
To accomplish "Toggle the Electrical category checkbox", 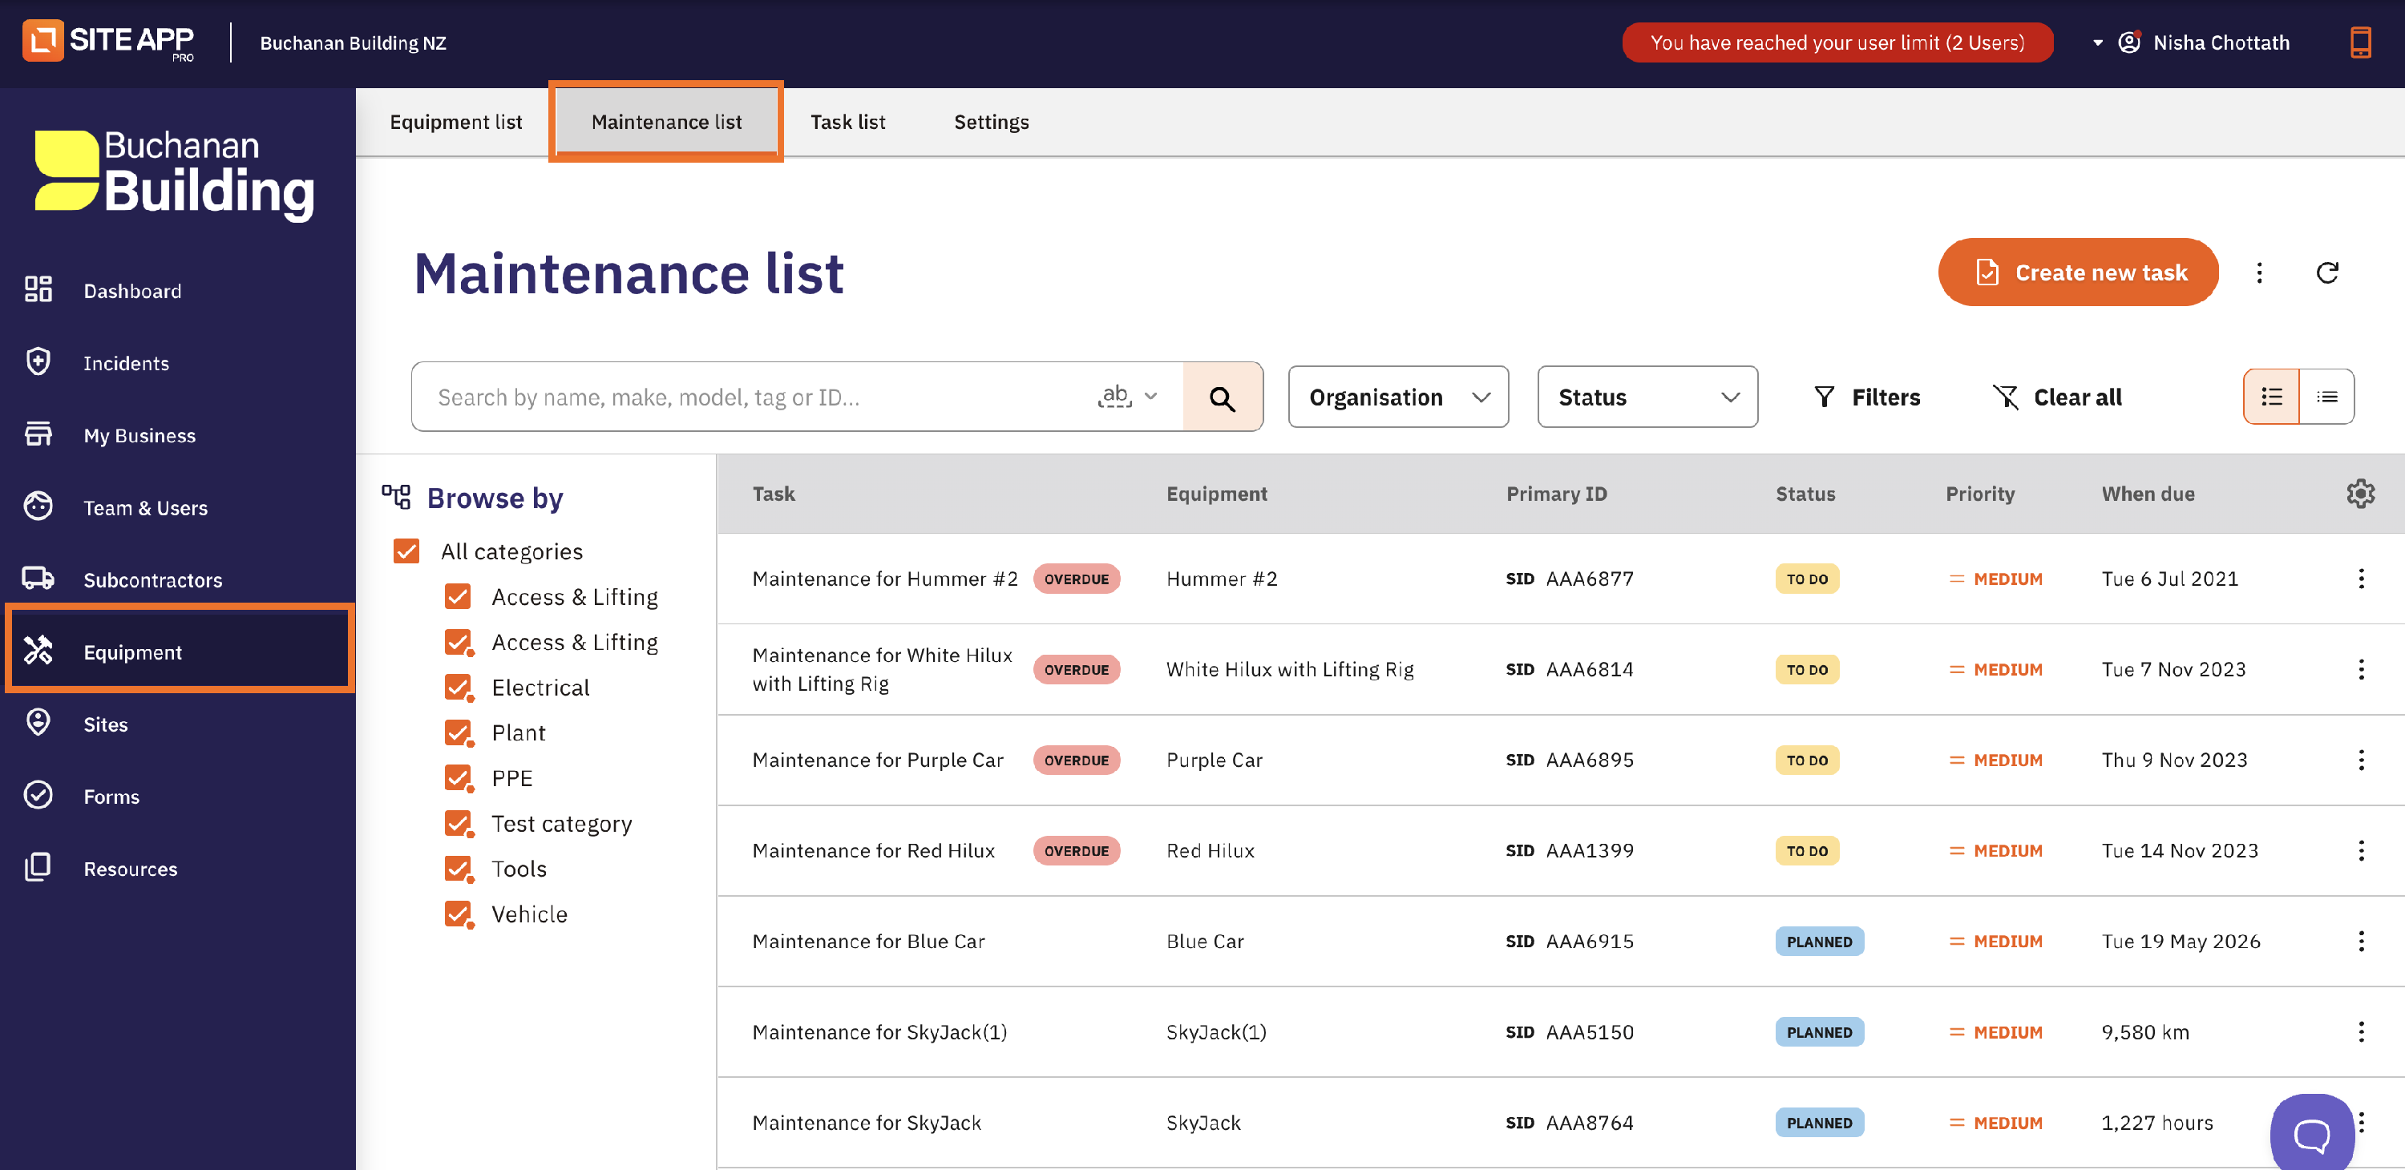I will tap(458, 687).
